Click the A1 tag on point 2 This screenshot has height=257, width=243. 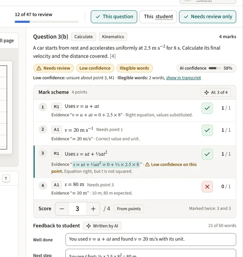[x=56, y=130]
